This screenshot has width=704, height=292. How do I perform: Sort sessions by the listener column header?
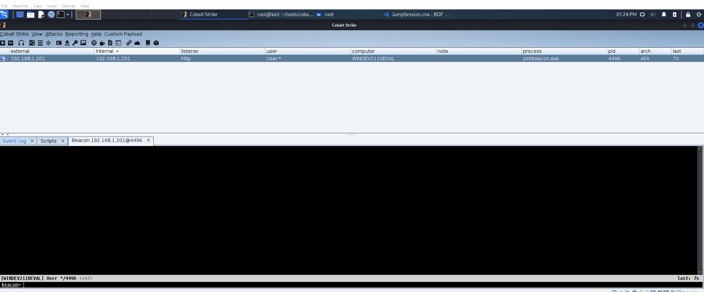222,51
